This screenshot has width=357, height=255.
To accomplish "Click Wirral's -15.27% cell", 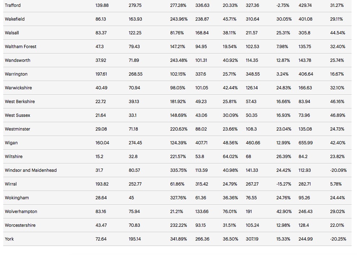I will [x=283, y=184].
